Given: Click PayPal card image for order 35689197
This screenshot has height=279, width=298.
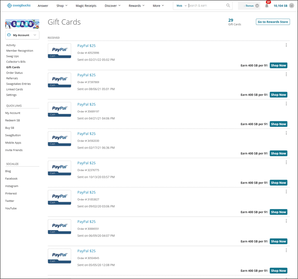Looking at the screenshot, I should pyautogui.click(x=60, y=109).
